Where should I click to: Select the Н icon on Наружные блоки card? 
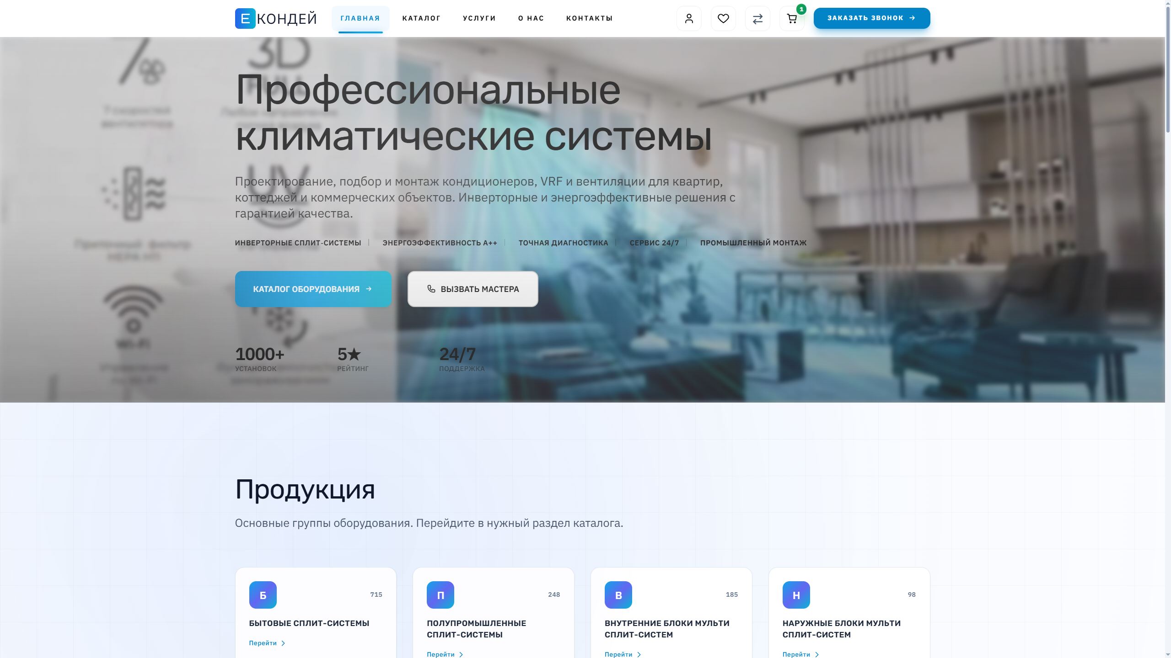pos(796,595)
